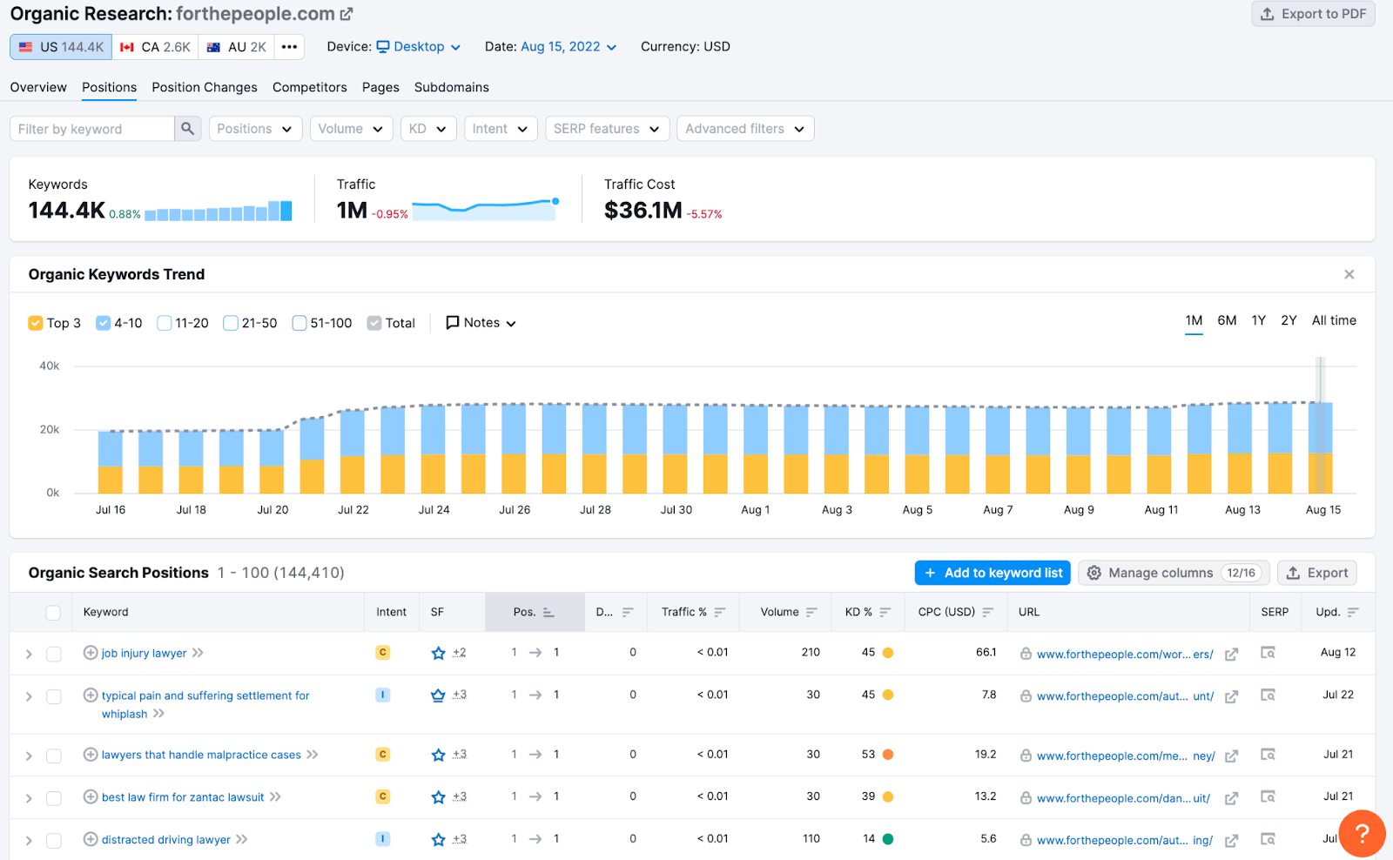Select 6M time range
This screenshot has width=1393, height=860.
tap(1227, 320)
